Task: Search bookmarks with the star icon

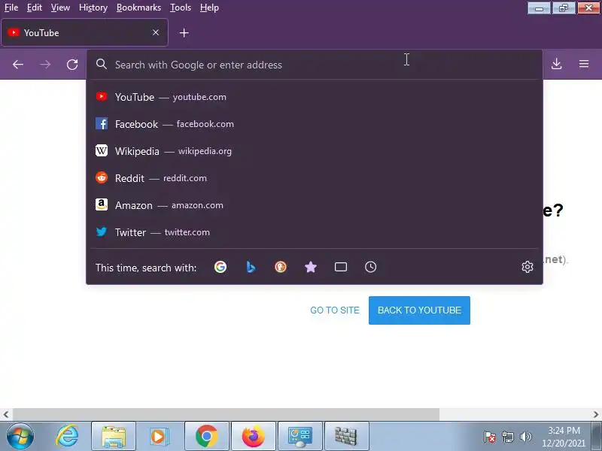Action: pyautogui.click(x=311, y=267)
